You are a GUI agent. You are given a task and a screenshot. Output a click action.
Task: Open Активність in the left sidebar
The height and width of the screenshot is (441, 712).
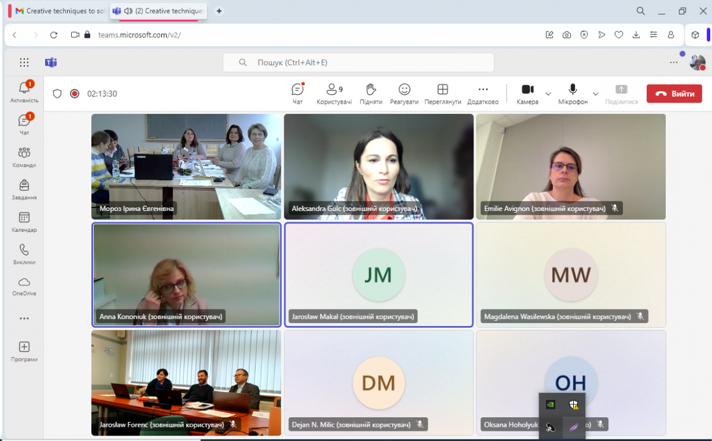[24, 92]
